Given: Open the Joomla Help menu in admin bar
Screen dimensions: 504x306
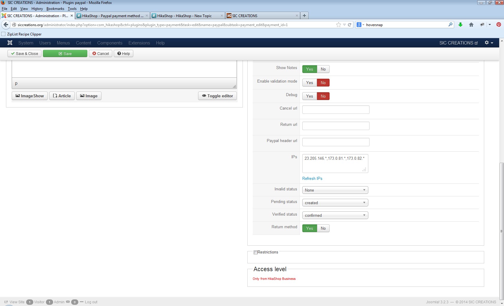Looking at the screenshot, I should pyautogui.click(x=160, y=43).
